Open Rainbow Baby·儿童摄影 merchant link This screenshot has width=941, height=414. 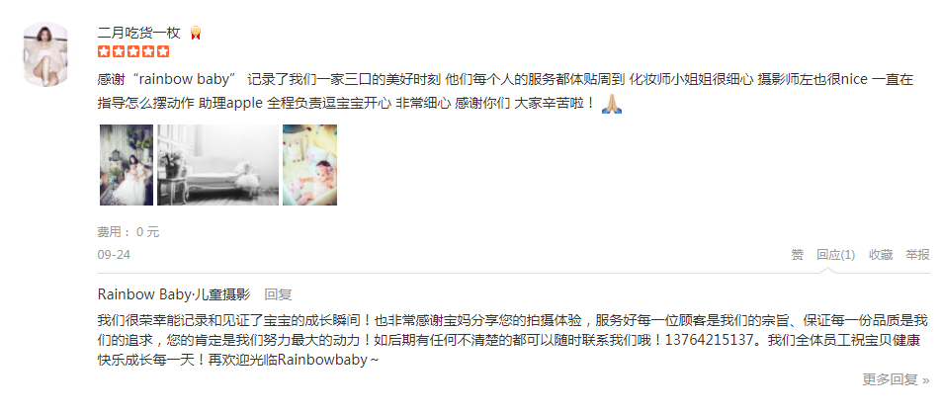(173, 294)
